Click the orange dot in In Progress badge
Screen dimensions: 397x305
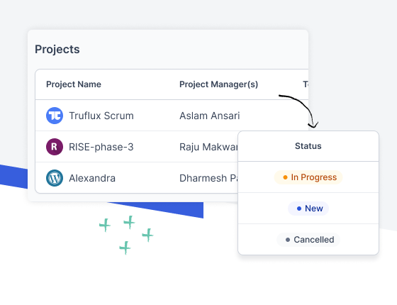(285, 177)
